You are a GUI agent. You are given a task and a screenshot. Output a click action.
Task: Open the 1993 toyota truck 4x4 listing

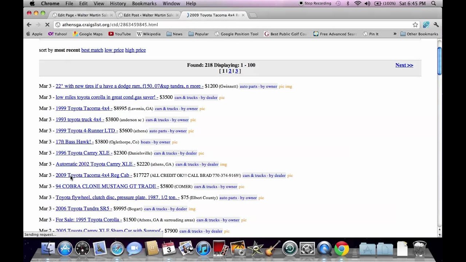click(80, 119)
